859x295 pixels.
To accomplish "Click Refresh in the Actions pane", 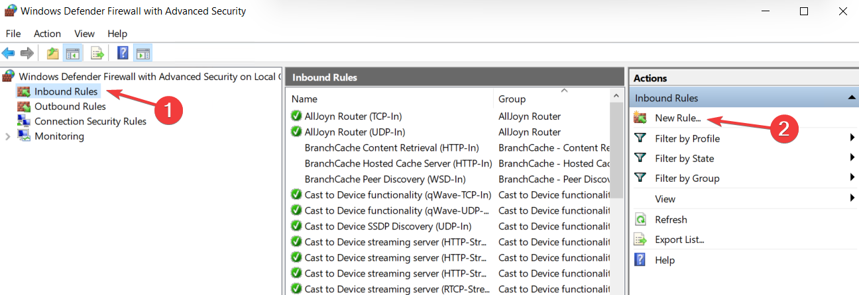I will point(671,220).
